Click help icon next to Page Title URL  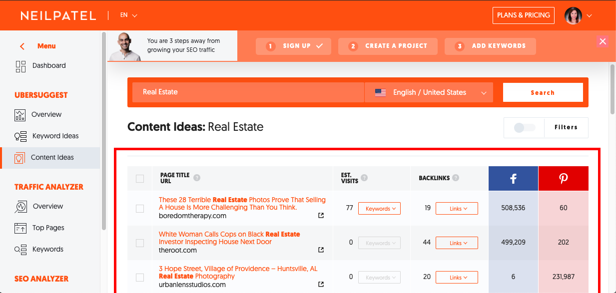point(197,178)
